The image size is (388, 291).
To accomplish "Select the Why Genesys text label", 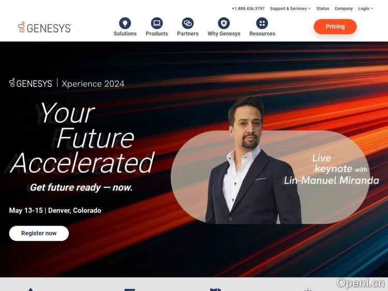I will pos(223,34).
